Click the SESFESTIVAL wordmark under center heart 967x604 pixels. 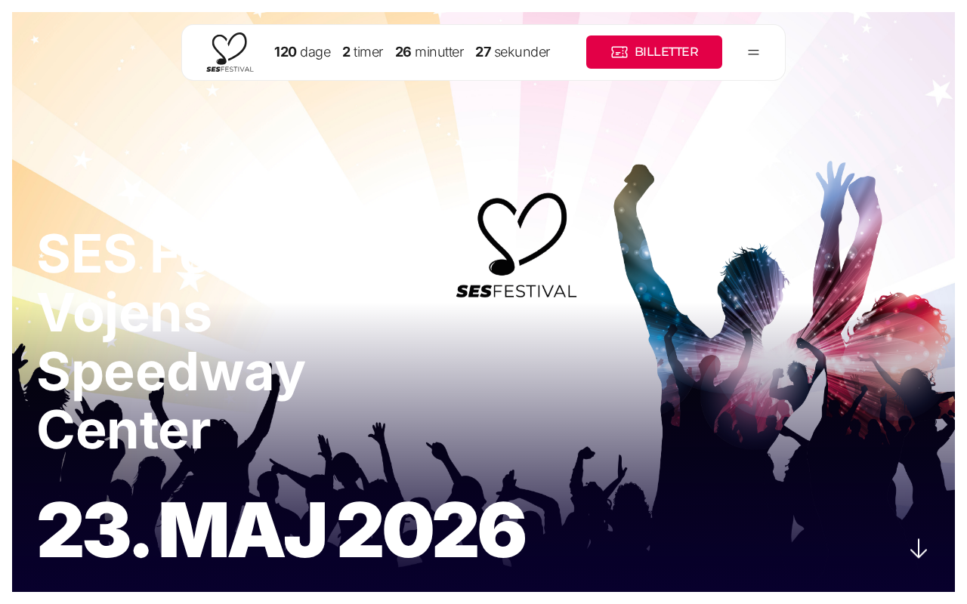pos(516,291)
